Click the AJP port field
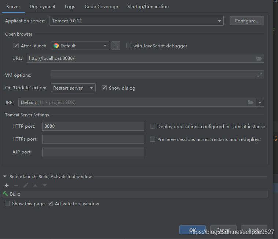The width and height of the screenshot is (278, 239). point(93,152)
